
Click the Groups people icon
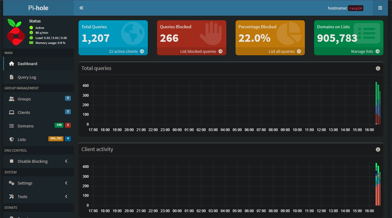[11, 99]
